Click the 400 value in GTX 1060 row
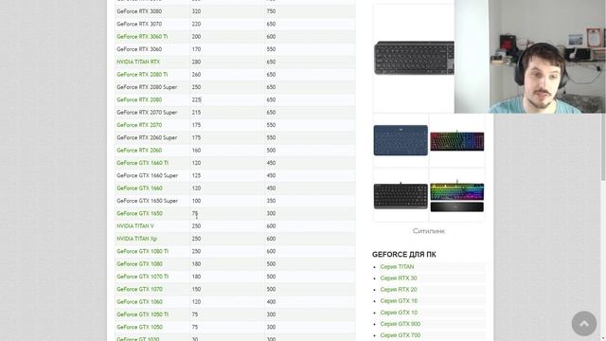The width and height of the screenshot is (606, 341). tap(271, 302)
